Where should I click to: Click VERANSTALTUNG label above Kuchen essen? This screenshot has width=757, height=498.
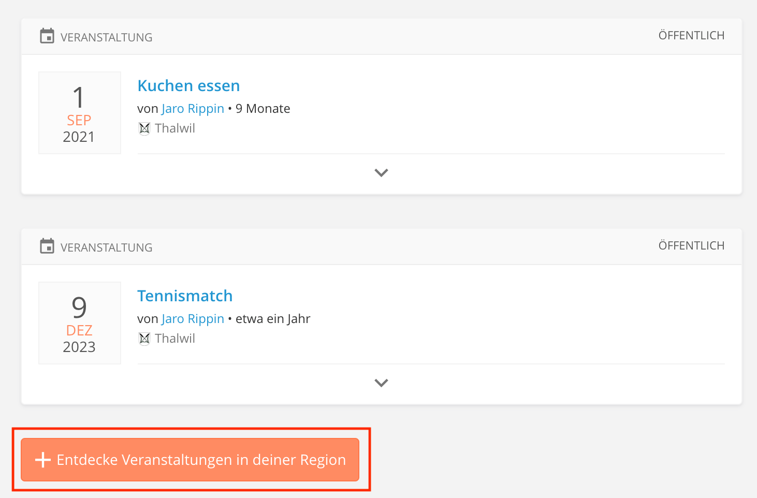tap(106, 37)
